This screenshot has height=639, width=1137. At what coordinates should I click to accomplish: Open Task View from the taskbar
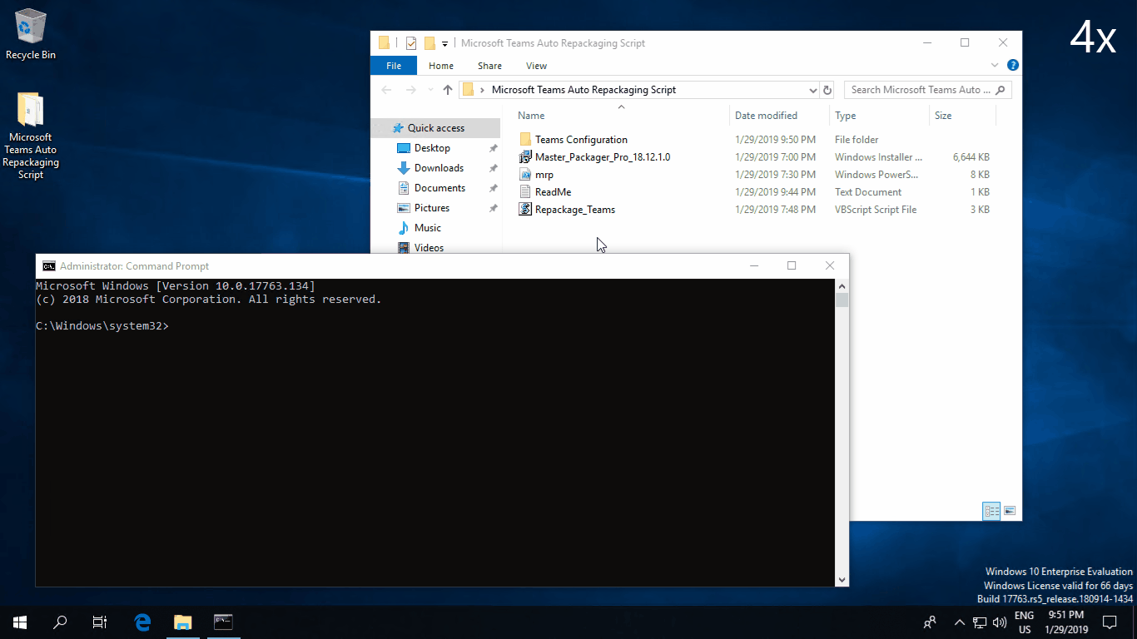click(100, 622)
